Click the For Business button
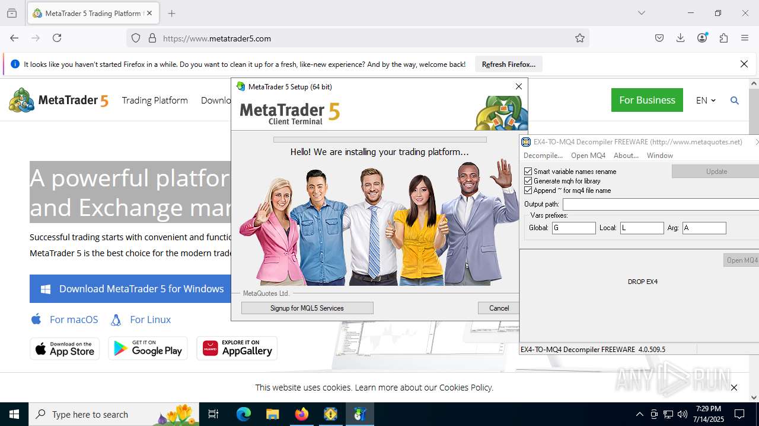759x426 pixels. 647,100
